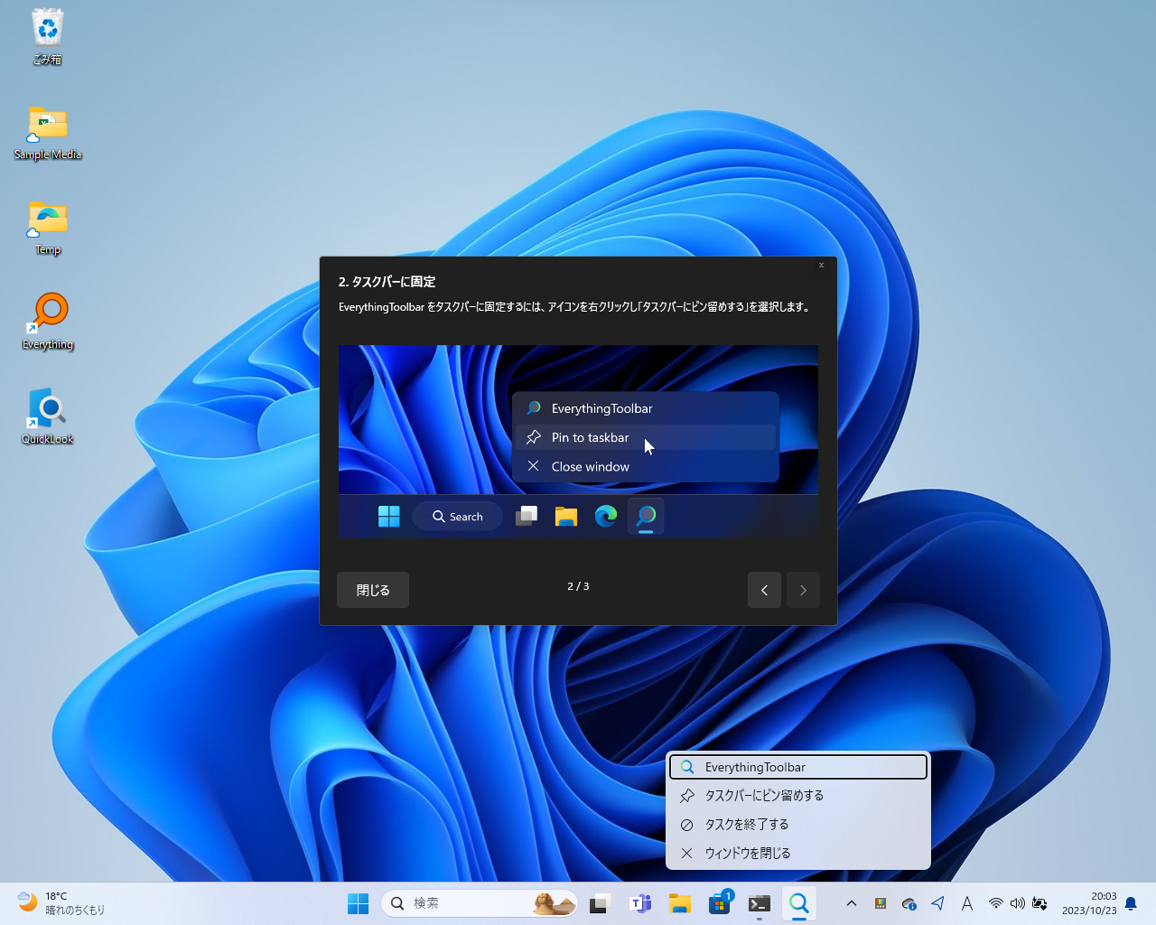This screenshot has width=1156, height=925.
Task: Go to the next setup step
Action: point(803,590)
